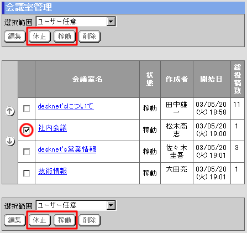Open the 技術情報 link
Image resolution: width=247 pixels, height=233 pixels.
point(52,171)
